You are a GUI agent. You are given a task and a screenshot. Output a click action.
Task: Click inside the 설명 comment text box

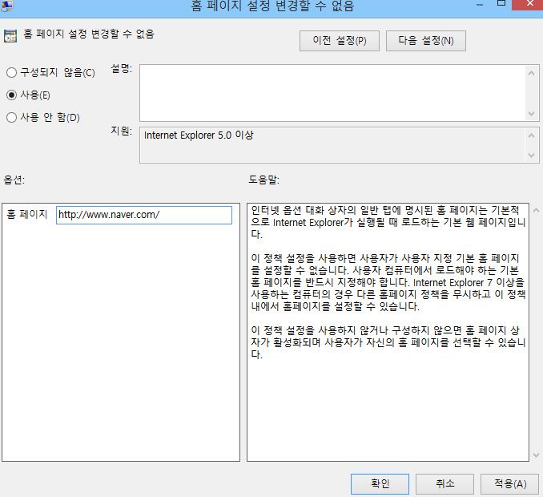[332, 93]
